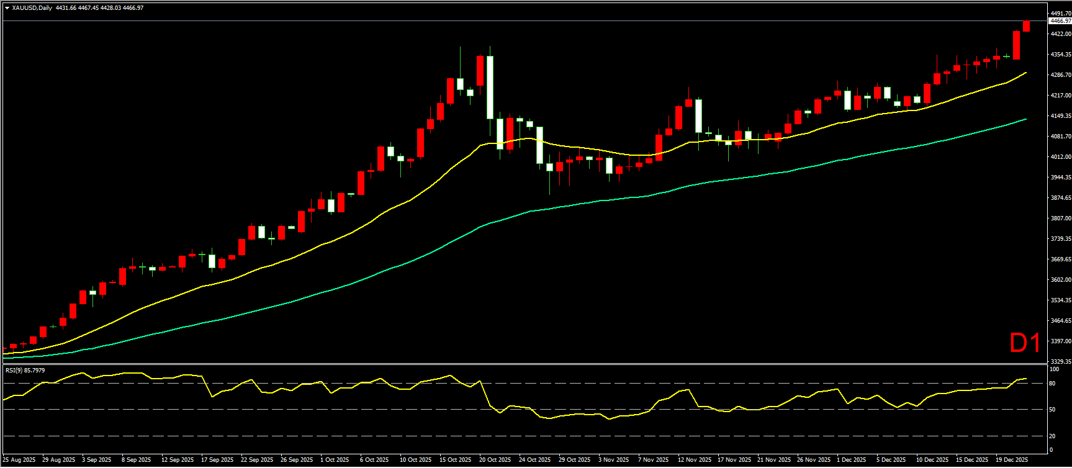
Task: Click the highlighted current price label 4466.97
Action: 1060,21
